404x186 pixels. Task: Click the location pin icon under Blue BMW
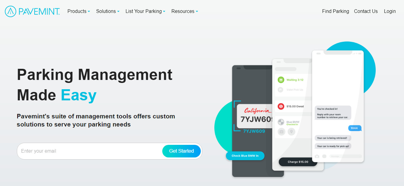tap(291, 132)
